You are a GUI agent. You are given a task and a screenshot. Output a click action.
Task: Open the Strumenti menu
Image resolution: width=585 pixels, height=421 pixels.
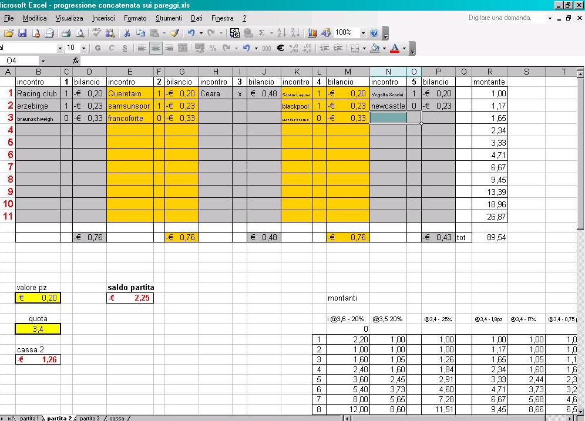(x=169, y=18)
